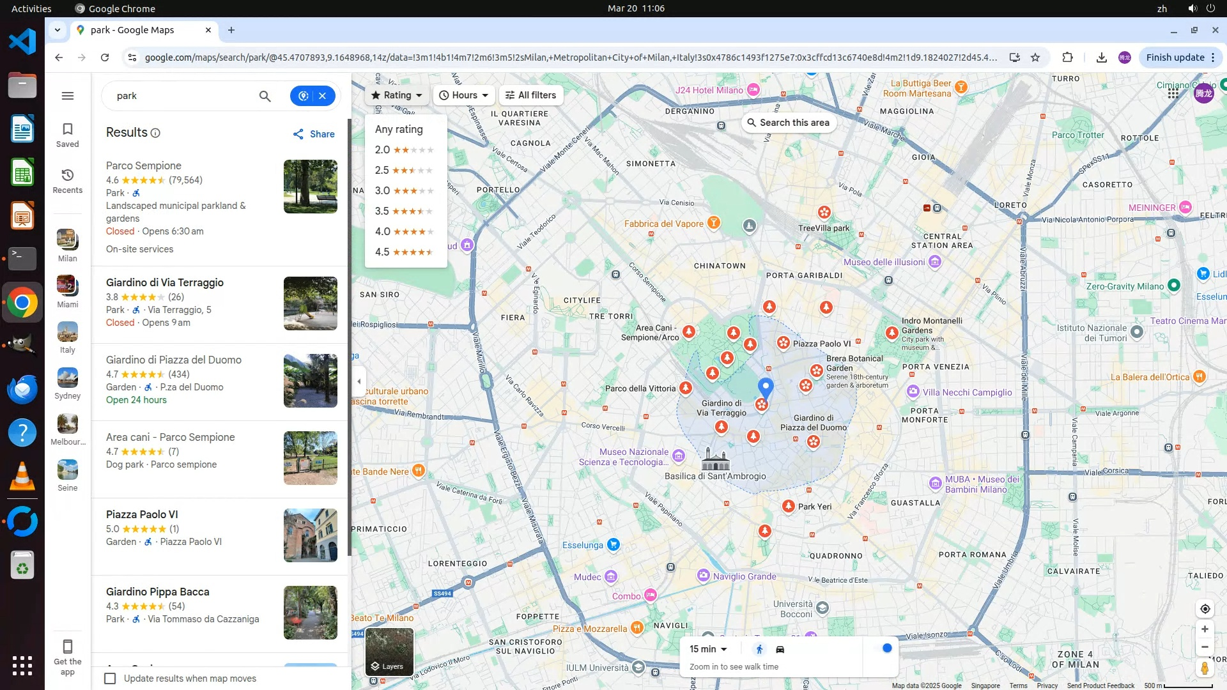This screenshot has width=1227, height=690.
Task: Click the show-your-location button on map
Action: (1205, 609)
